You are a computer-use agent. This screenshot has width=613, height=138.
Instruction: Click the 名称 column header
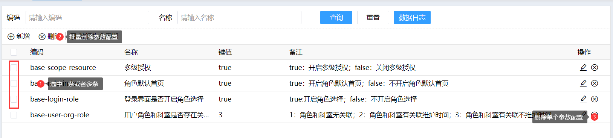[131, 52]
